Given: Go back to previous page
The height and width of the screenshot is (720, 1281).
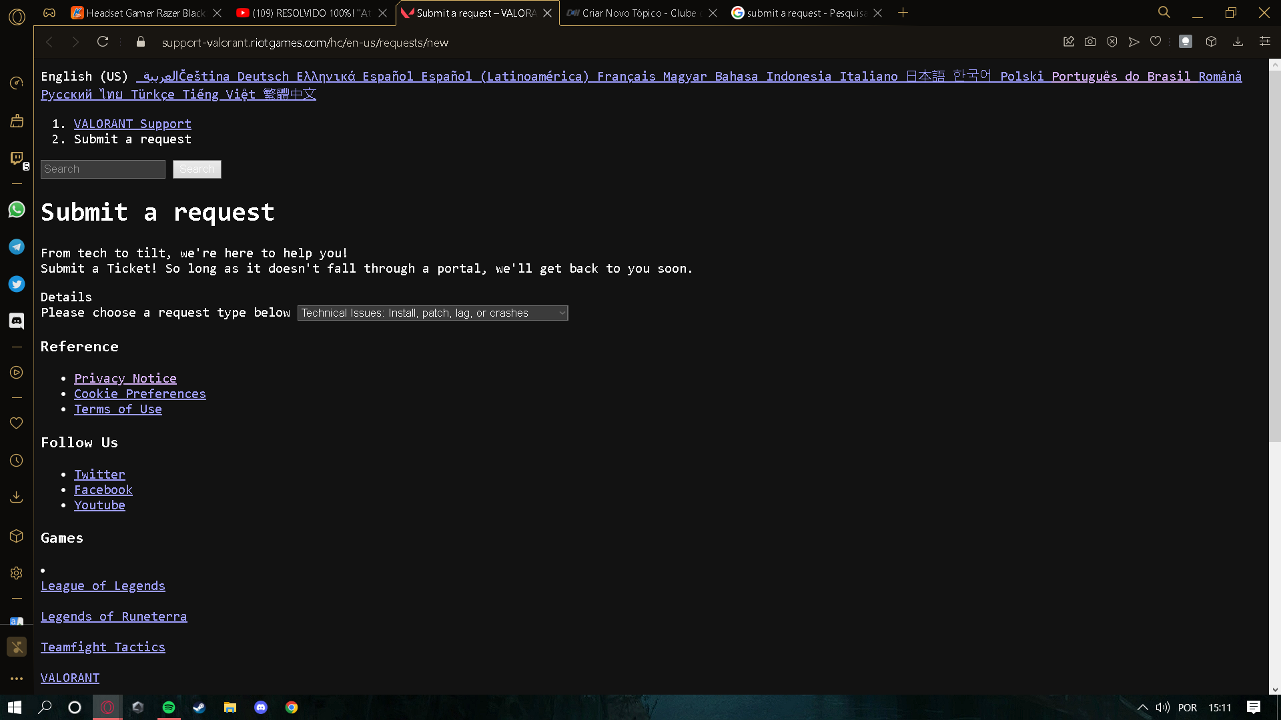Looking at the screenshot, I should tap(49, 42).
